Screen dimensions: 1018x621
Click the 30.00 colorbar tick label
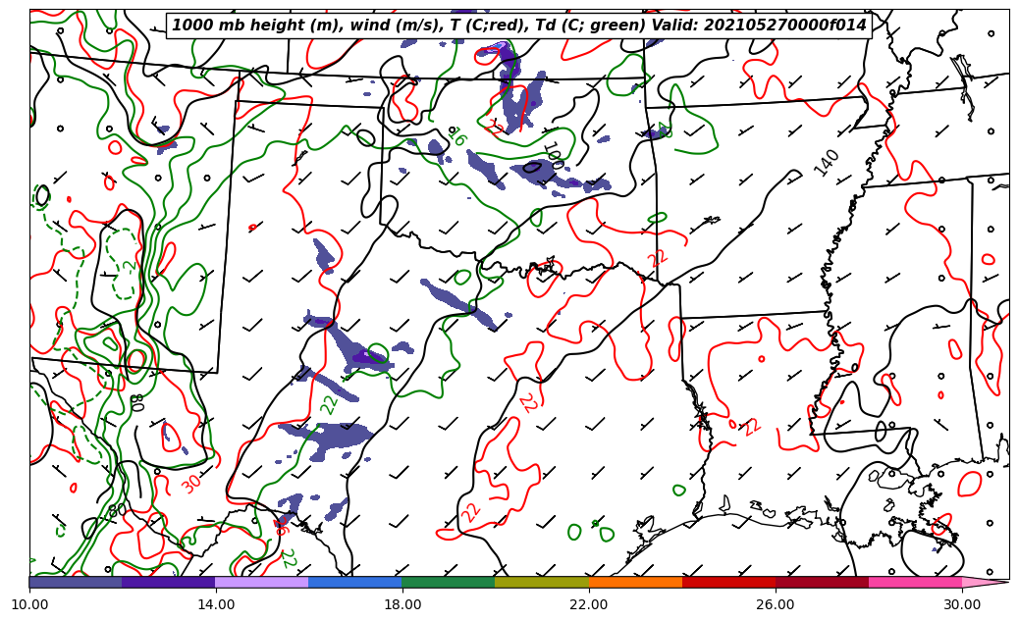tap(962, 604)
